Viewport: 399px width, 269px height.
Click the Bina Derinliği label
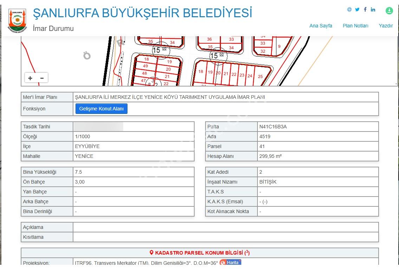(37, 211)
